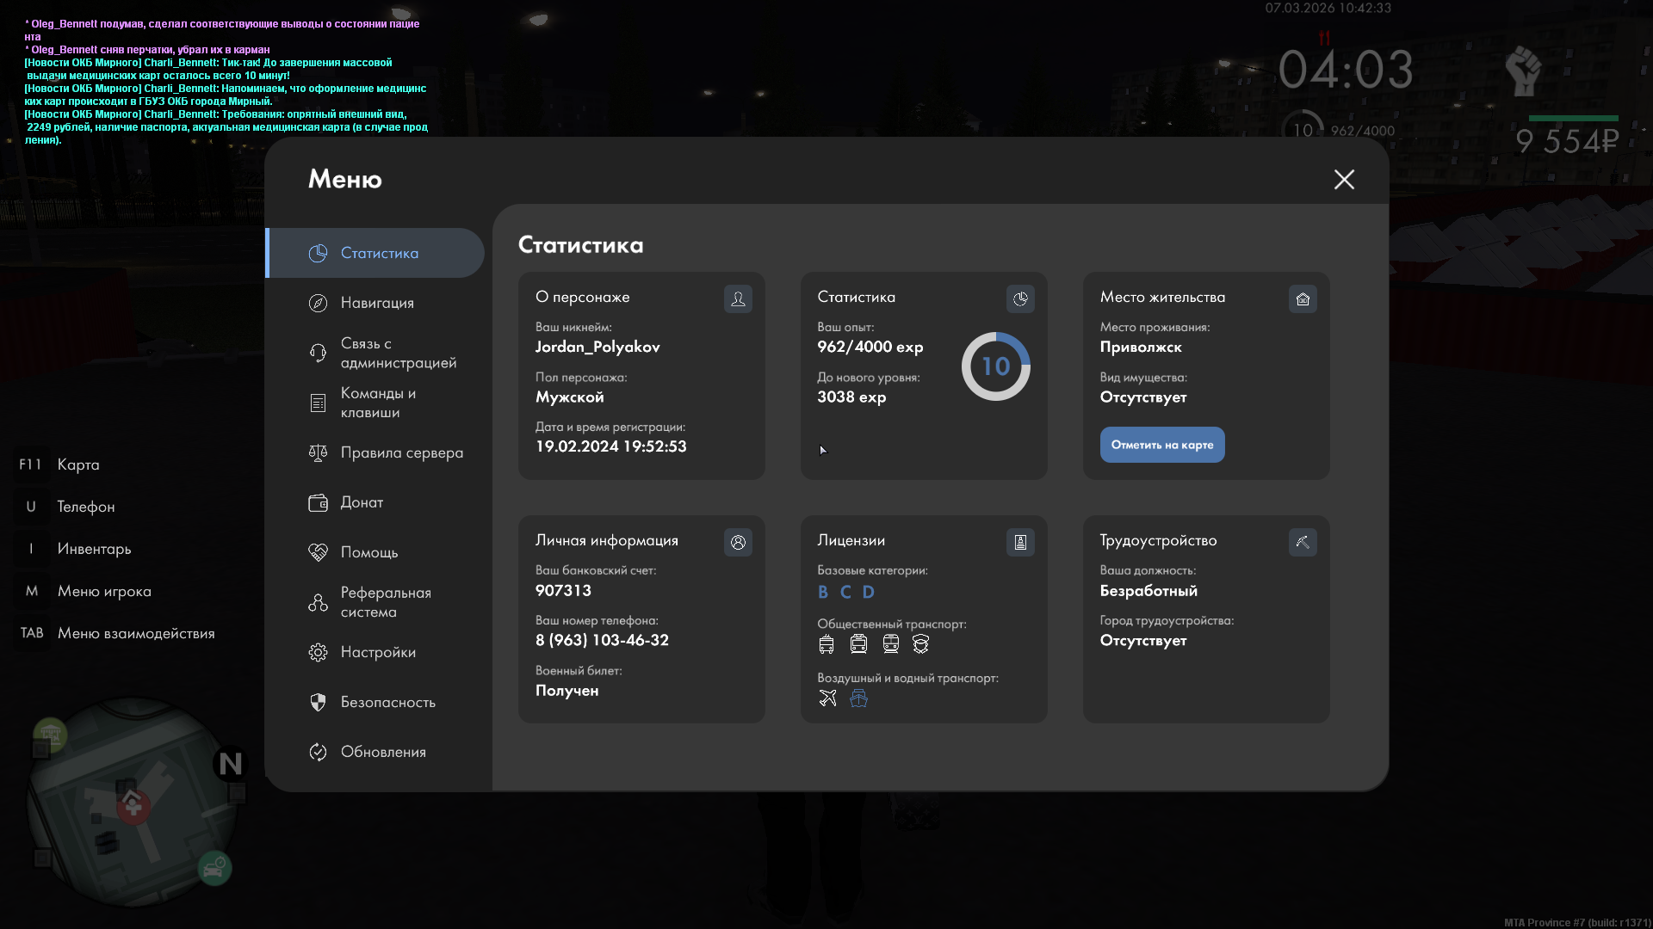1653x929 pixels.
Task: Click the pie chart icon in Статистика card
Action: (1020, 298)
